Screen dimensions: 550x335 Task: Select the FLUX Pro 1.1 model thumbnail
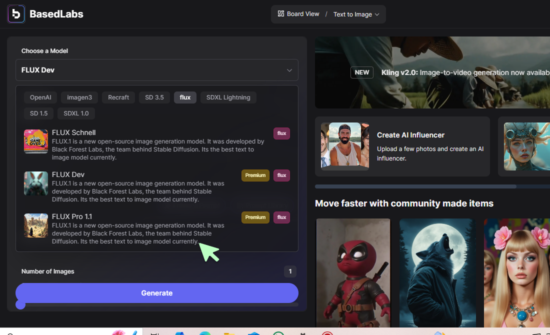tap(36, 225)
